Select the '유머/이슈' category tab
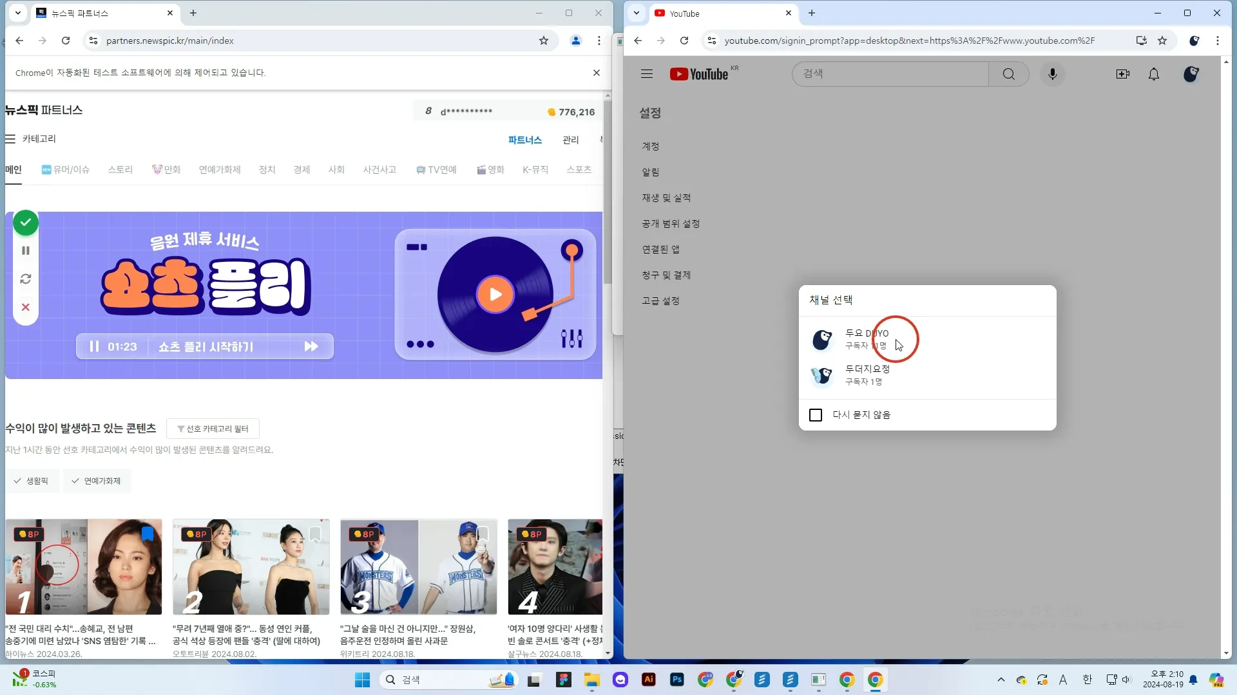 (66, 169)
